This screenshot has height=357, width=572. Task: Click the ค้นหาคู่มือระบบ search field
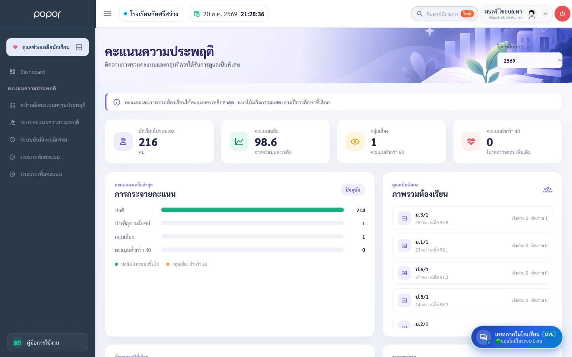(444, 14)
